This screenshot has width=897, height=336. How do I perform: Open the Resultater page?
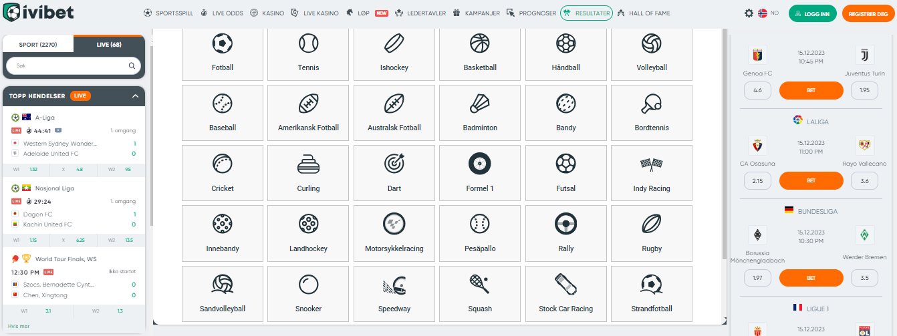click(586, 13)
